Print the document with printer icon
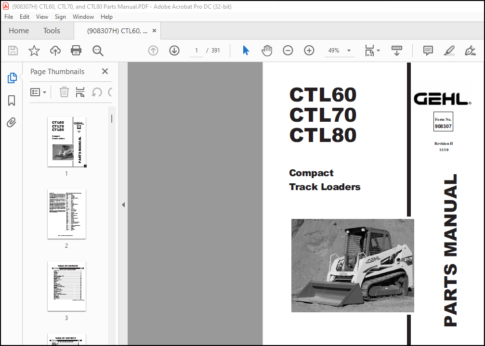485x346 pixels. point(76,51)
